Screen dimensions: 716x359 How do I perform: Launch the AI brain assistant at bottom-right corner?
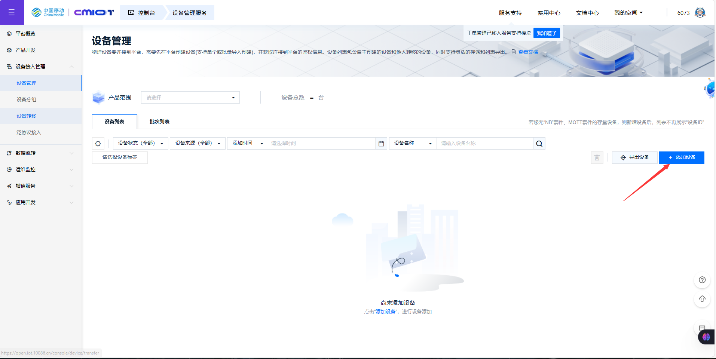pos(706,337)
